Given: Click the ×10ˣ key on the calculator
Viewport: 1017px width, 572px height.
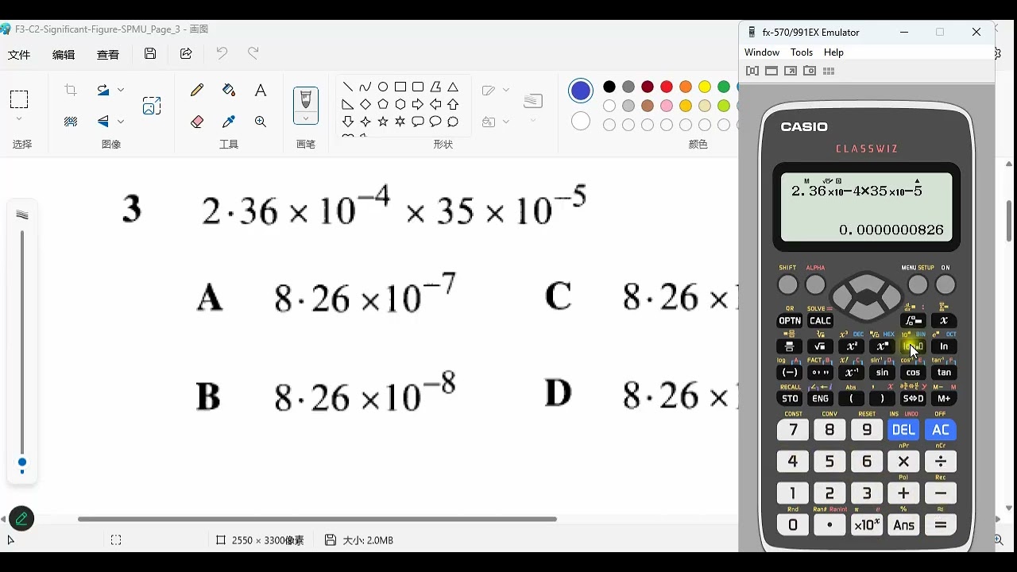Looking at the screenshot, I should pyautogui.click(x=866, y=525).
